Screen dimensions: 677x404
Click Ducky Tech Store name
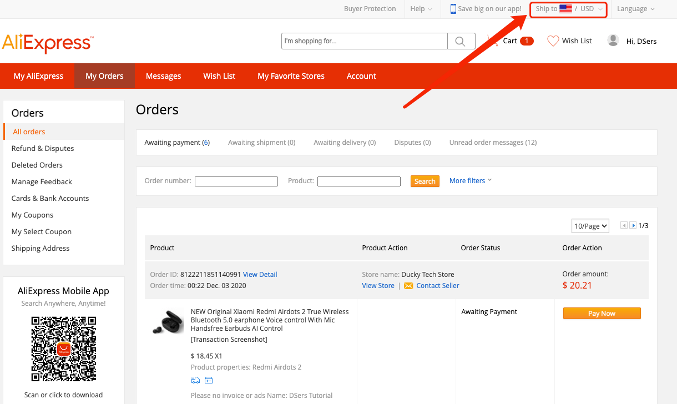coord(428,275)
